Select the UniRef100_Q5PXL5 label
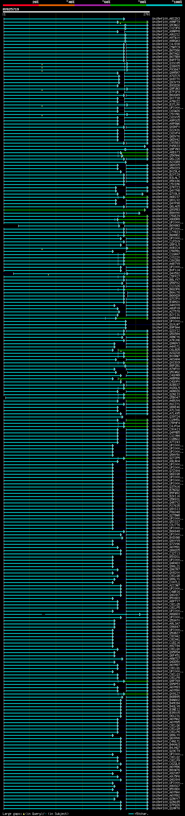 point(166,245)
